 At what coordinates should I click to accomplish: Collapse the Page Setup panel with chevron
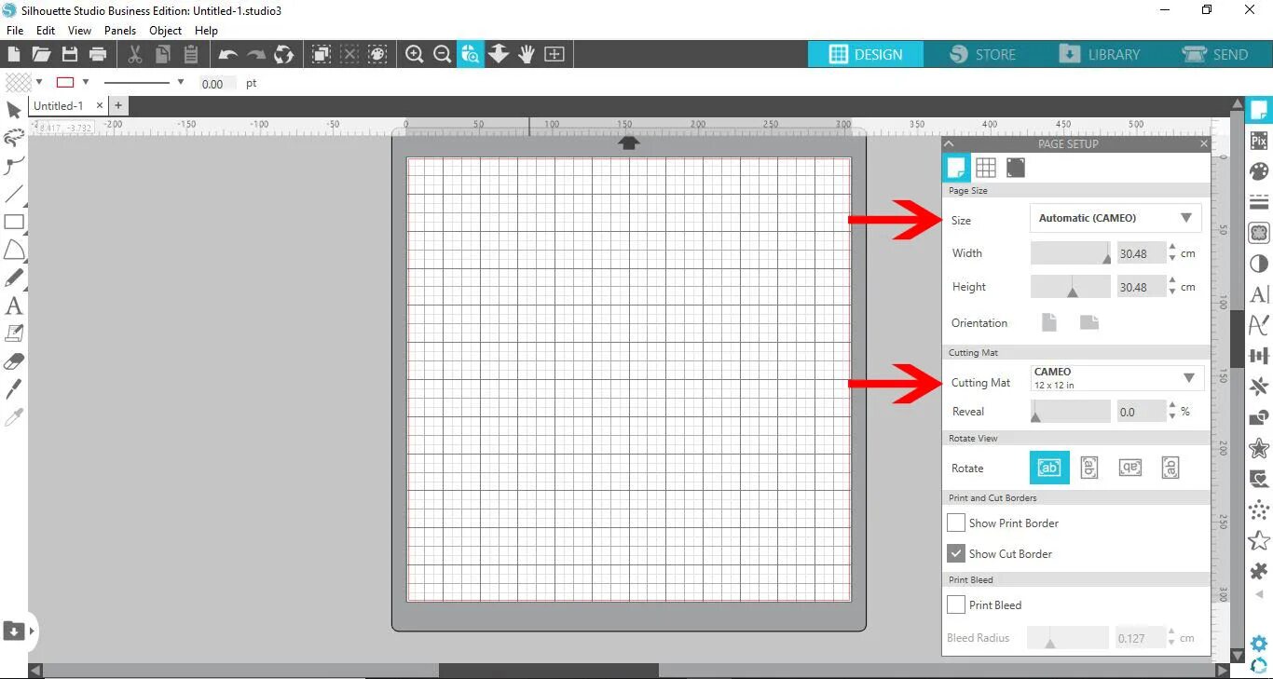point(949,143)
